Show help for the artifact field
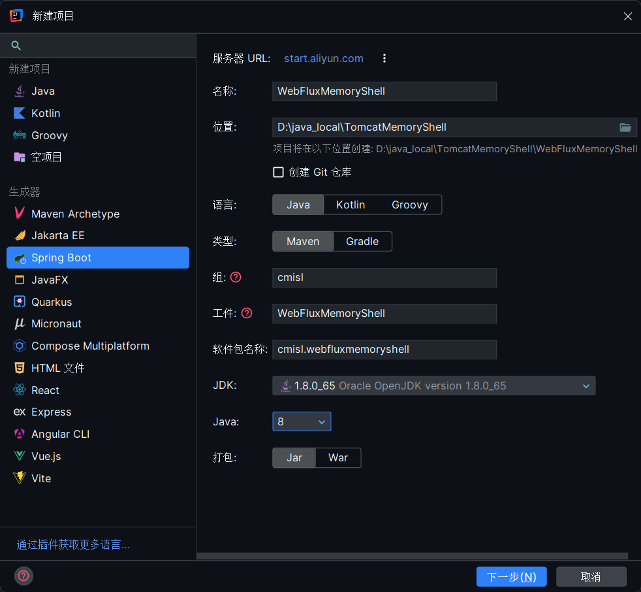The height and width of the screenshot is (592, 641). (247, 314)
